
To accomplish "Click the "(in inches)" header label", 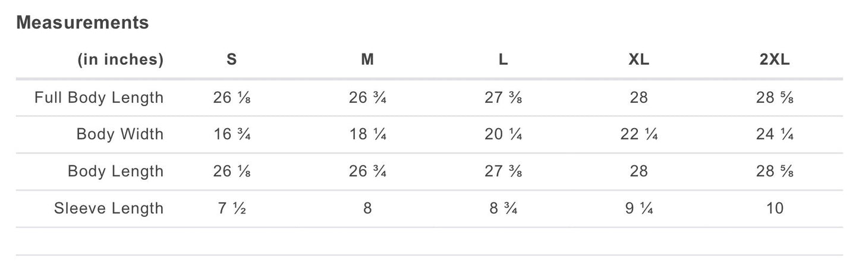I will (120, 59).
